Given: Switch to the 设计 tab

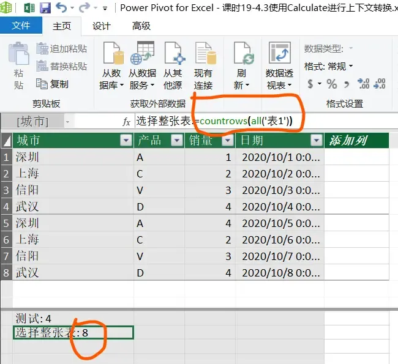Looking at the screenshot, I should pyautogui.click(x=102, y=26).
